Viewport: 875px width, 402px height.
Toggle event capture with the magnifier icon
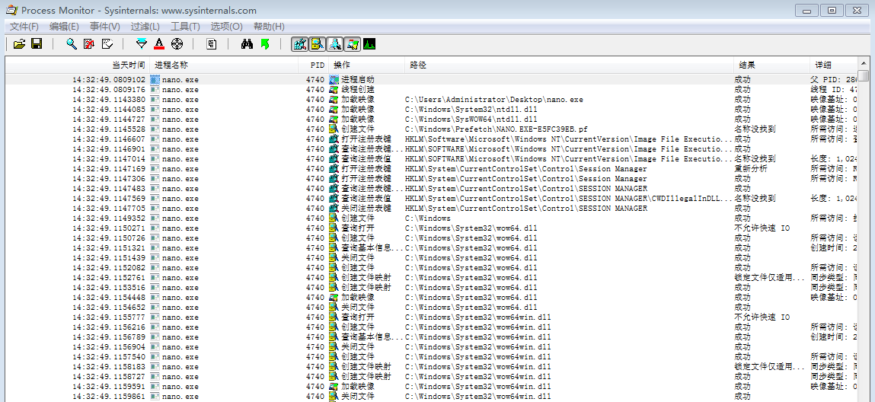72,44
